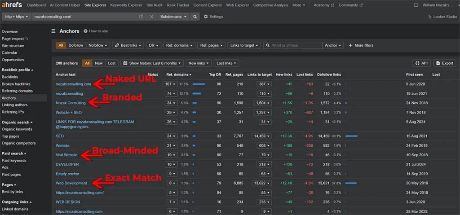Click the URL input field
Image resolution: width=460 pixels, height=215 pixels.
(x=84, y=17)
